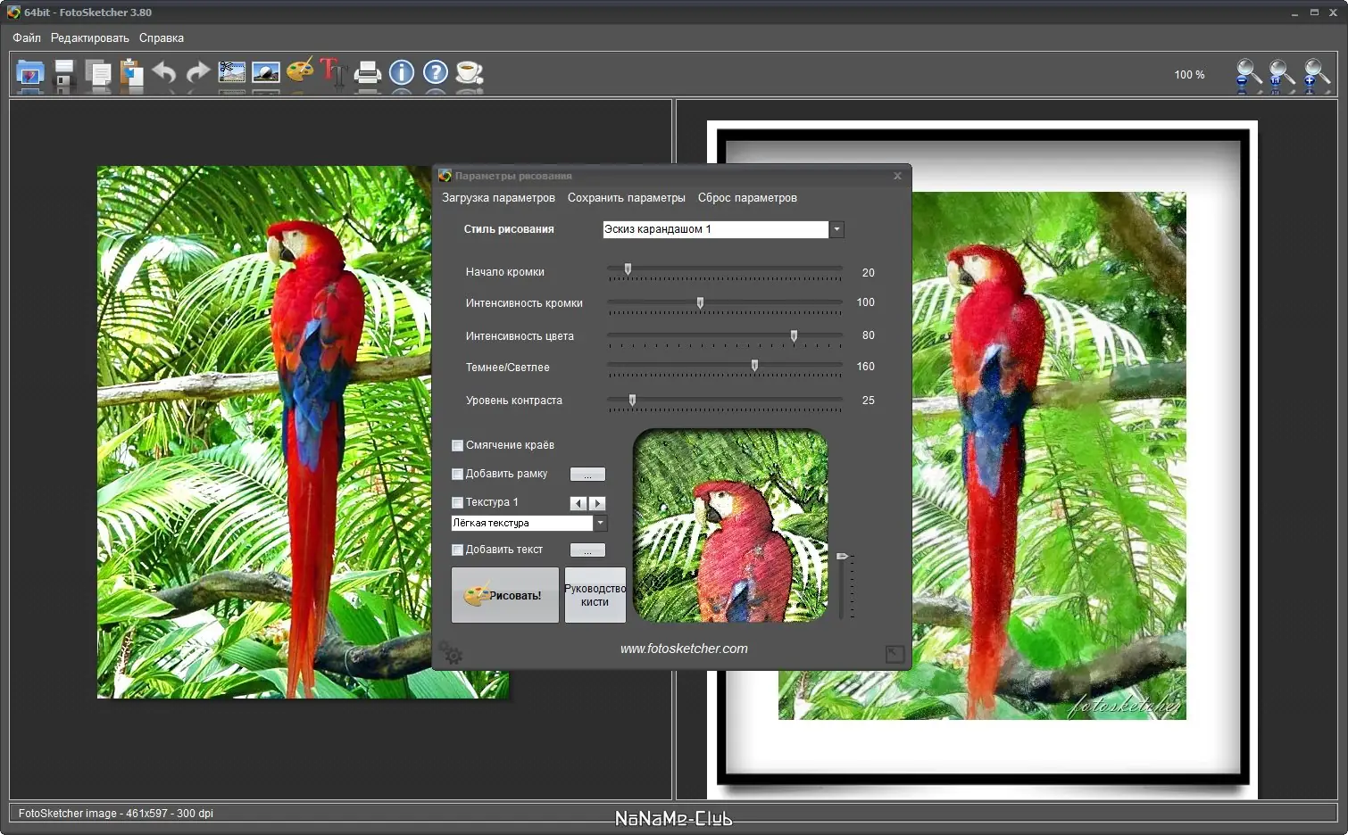Open drawing parameters via toolbar palette icon
This screenshot has height=835, width=1348.
coord(300,71)
